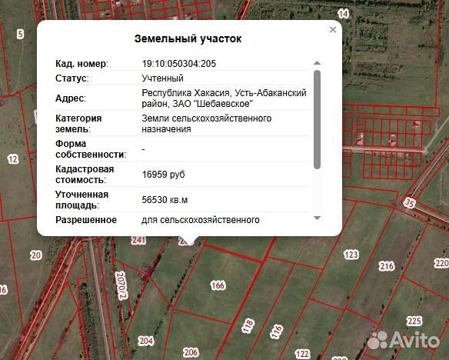Select parcel 5 at top left
The image size is (449, 360).
[20, 34]
